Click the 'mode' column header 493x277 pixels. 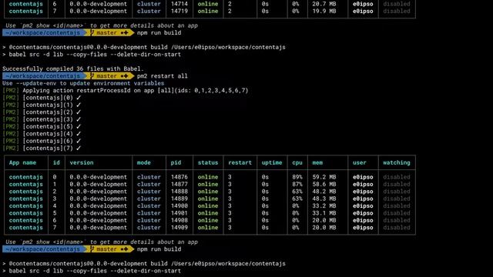click(144, 162)
